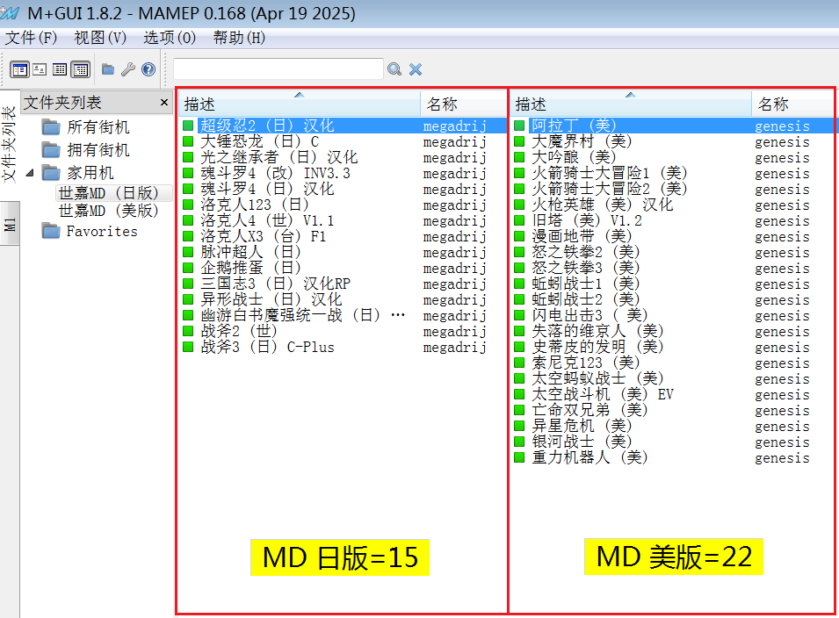Select game 洛克人X3（台）F1
Image resolution: width=839 pixels, height=618 pixels.
click(264, 236)
